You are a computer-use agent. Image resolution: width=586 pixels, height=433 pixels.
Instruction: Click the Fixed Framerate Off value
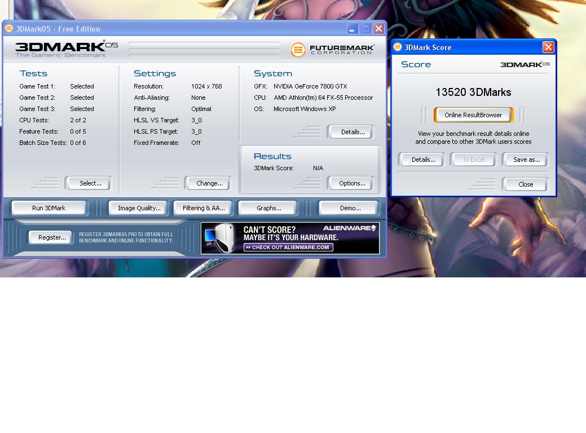[x=196, y=143]
